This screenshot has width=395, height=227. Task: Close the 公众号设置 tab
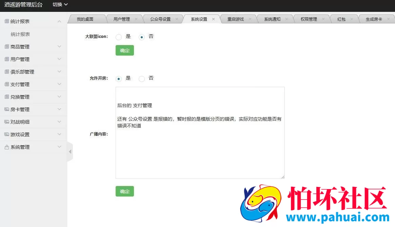(x=177, y=19)
